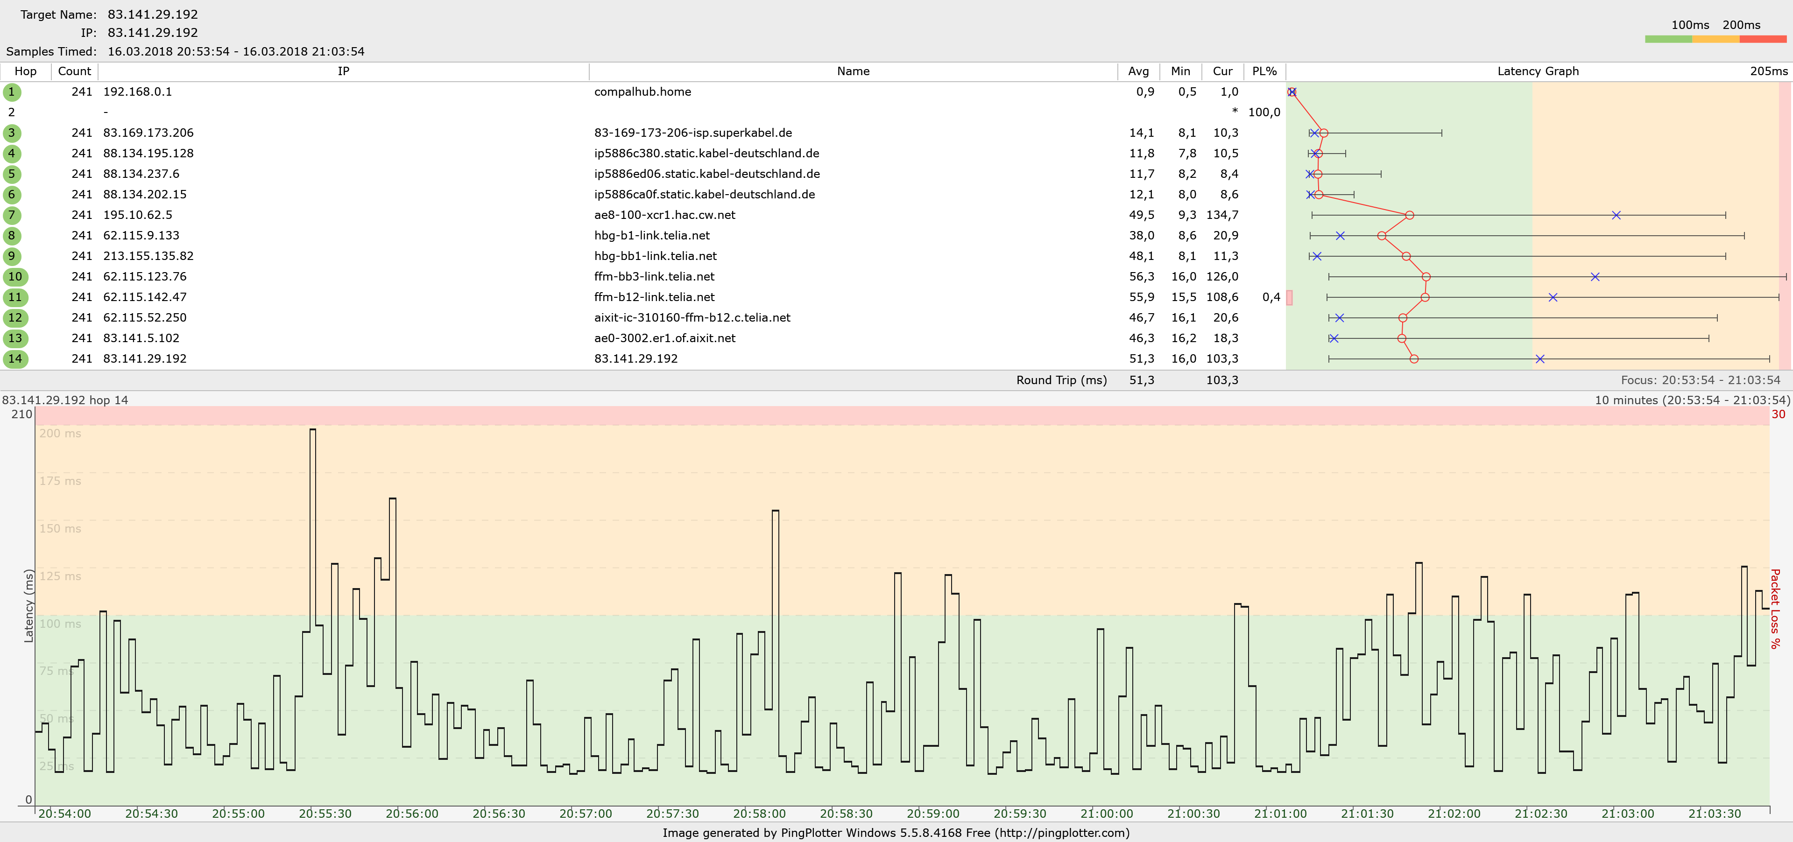
Task: Click hop 7 number icon
Action: (12, 215)
